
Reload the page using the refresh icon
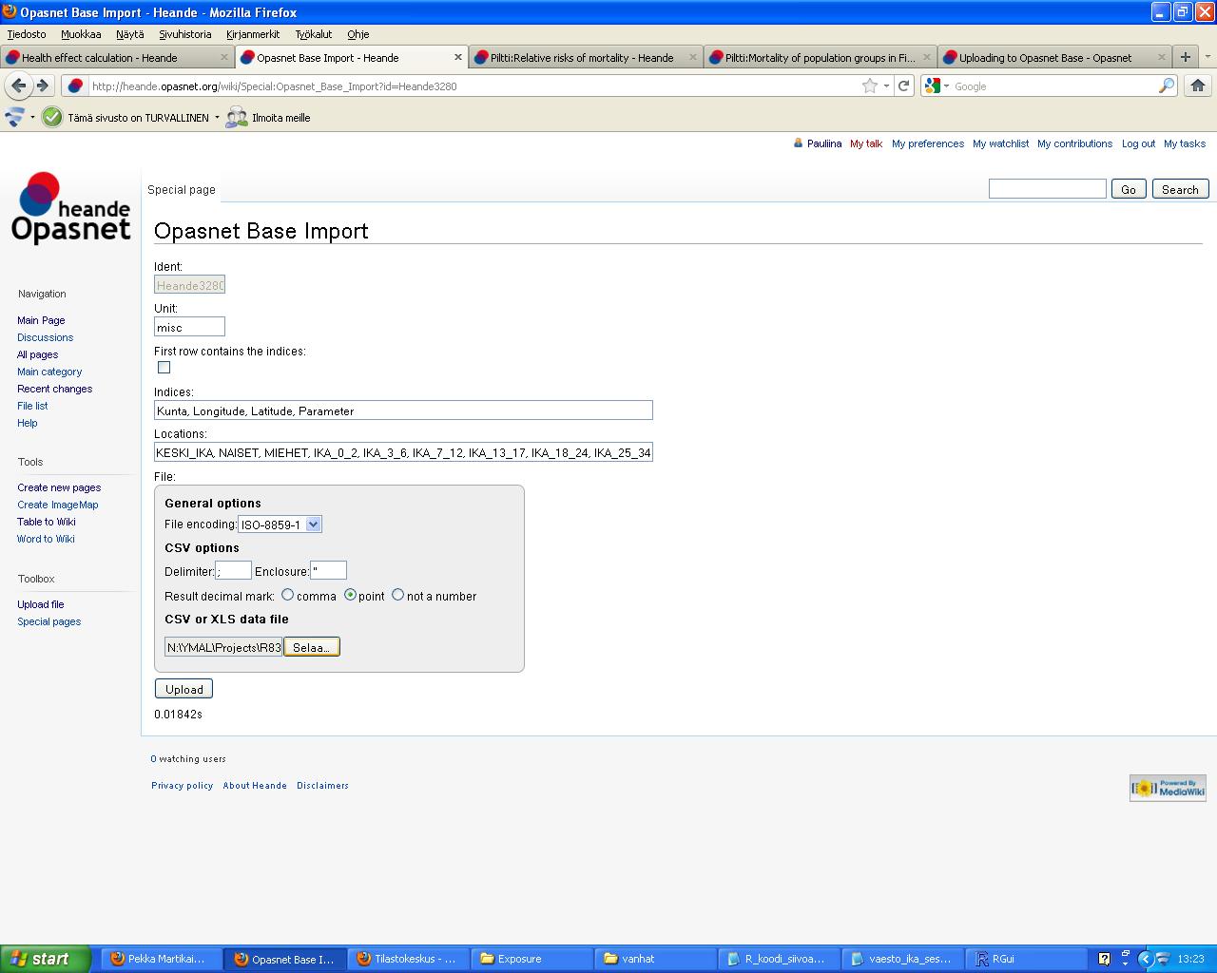point(904,86)
